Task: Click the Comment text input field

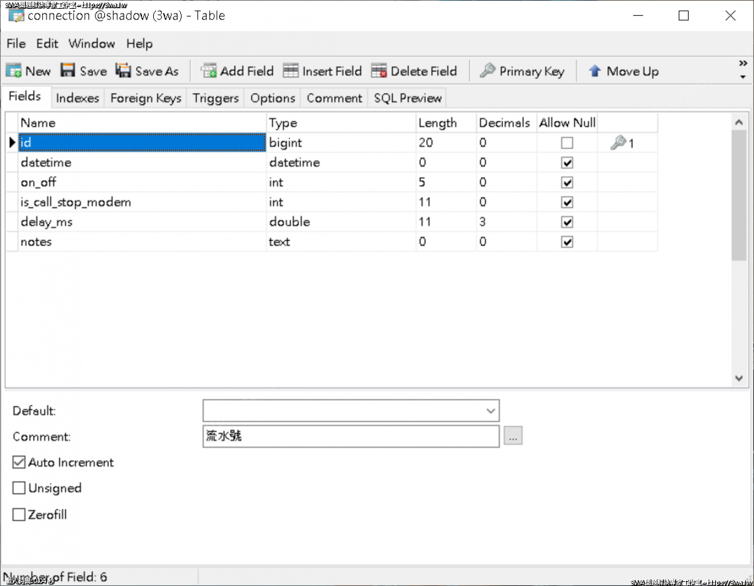Action: 350,436
